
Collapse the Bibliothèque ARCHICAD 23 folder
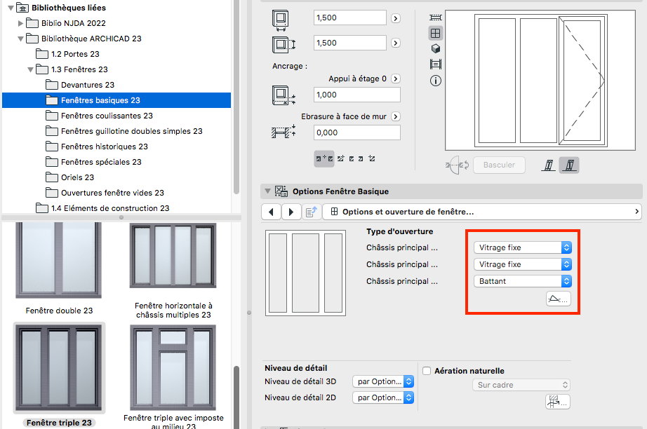(x=20, y=39)
